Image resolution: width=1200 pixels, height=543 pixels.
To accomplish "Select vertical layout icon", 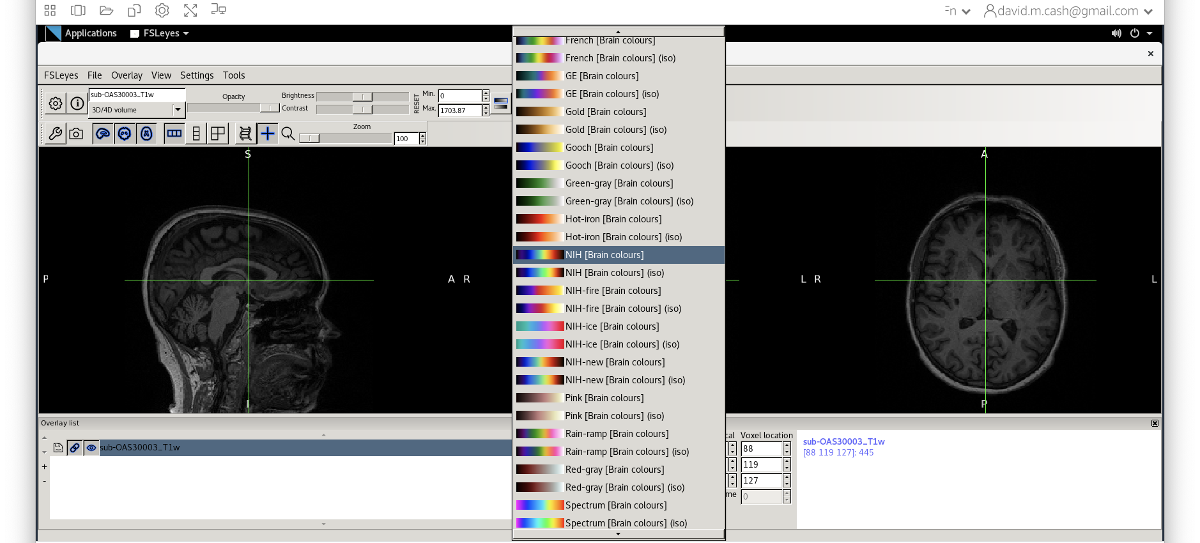I will [x=196, y=134].
